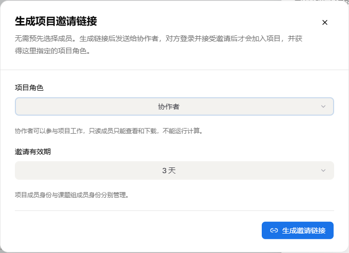Close the 生成项目邀请链接 dialog

point(325,23)
